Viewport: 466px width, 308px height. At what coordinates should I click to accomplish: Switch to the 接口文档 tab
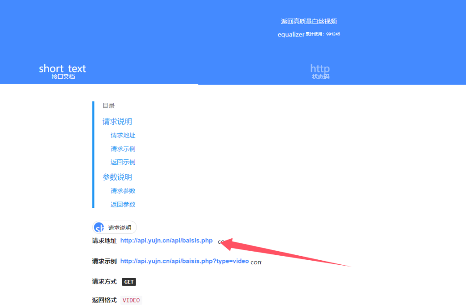click(63, 76)
